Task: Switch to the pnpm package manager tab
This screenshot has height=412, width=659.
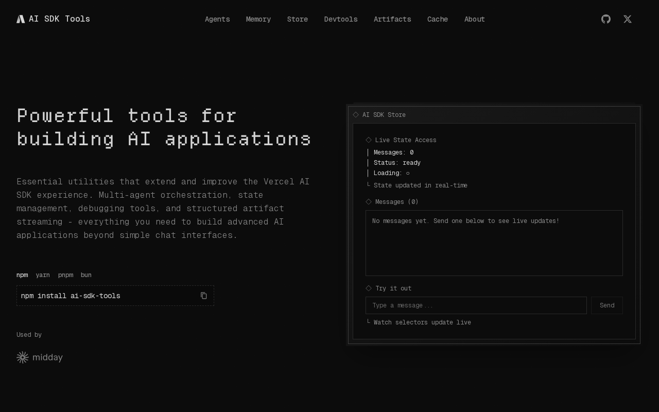Action: coord(65,275)
